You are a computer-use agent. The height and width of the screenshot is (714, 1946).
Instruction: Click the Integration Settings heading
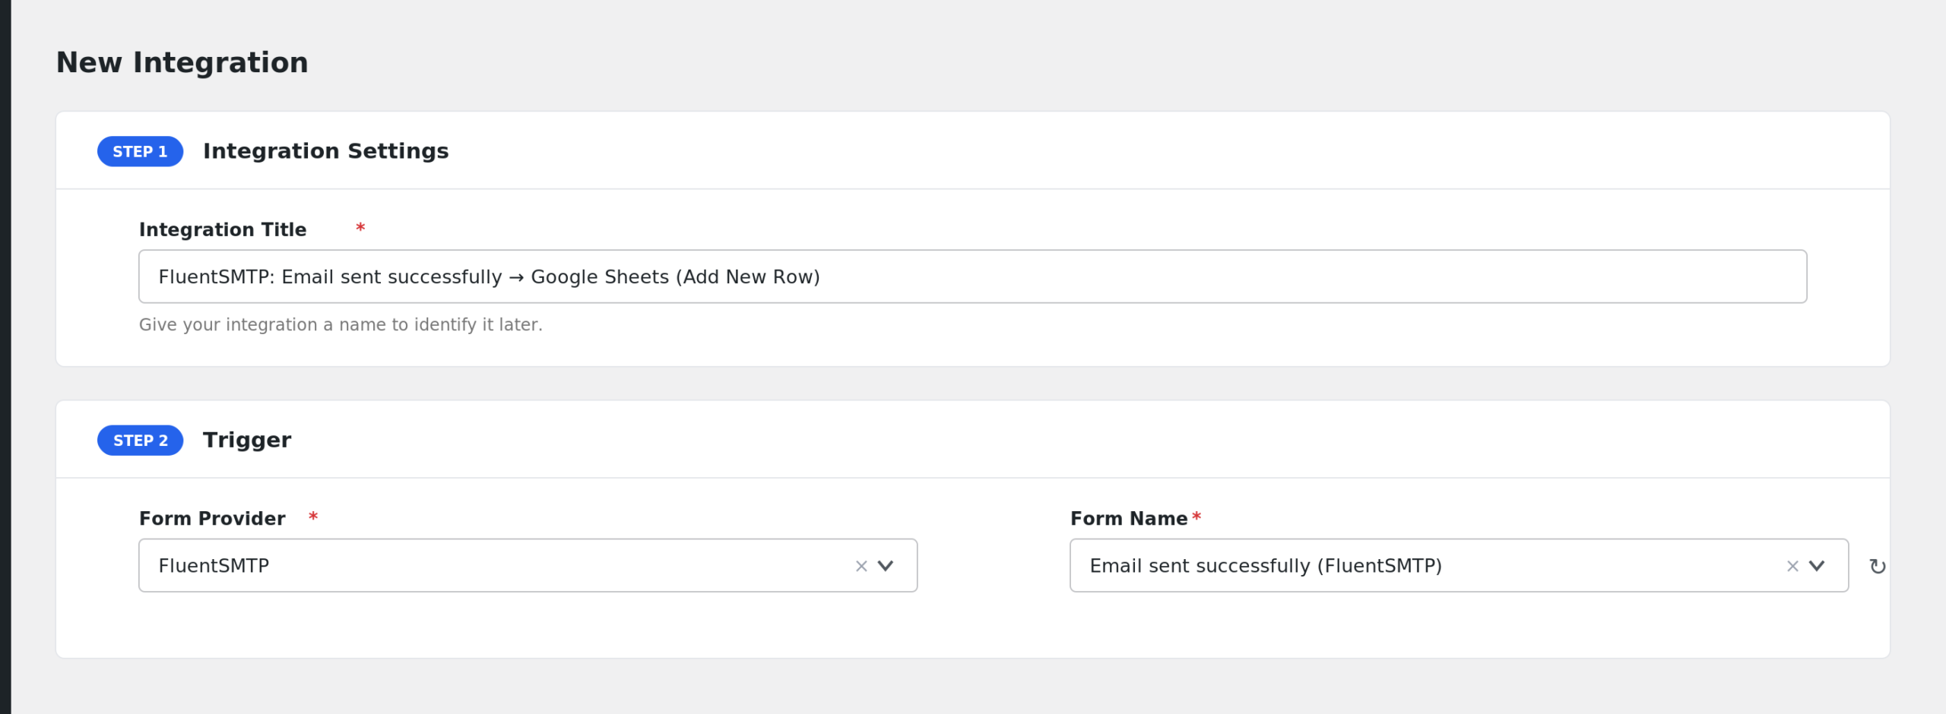click(325, 151)
